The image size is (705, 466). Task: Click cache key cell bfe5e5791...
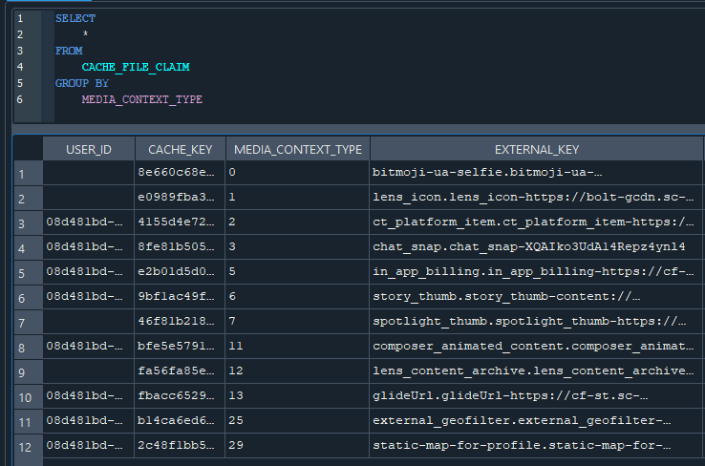point(180,346)
